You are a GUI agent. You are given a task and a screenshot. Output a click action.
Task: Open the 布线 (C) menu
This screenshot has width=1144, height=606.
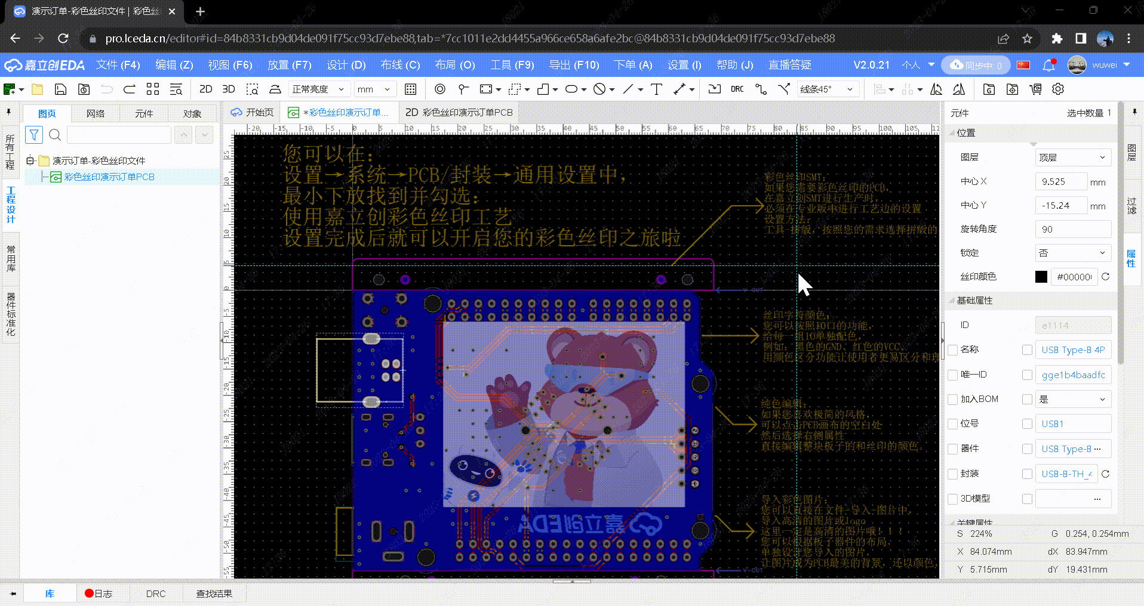(x=400, y=65)
